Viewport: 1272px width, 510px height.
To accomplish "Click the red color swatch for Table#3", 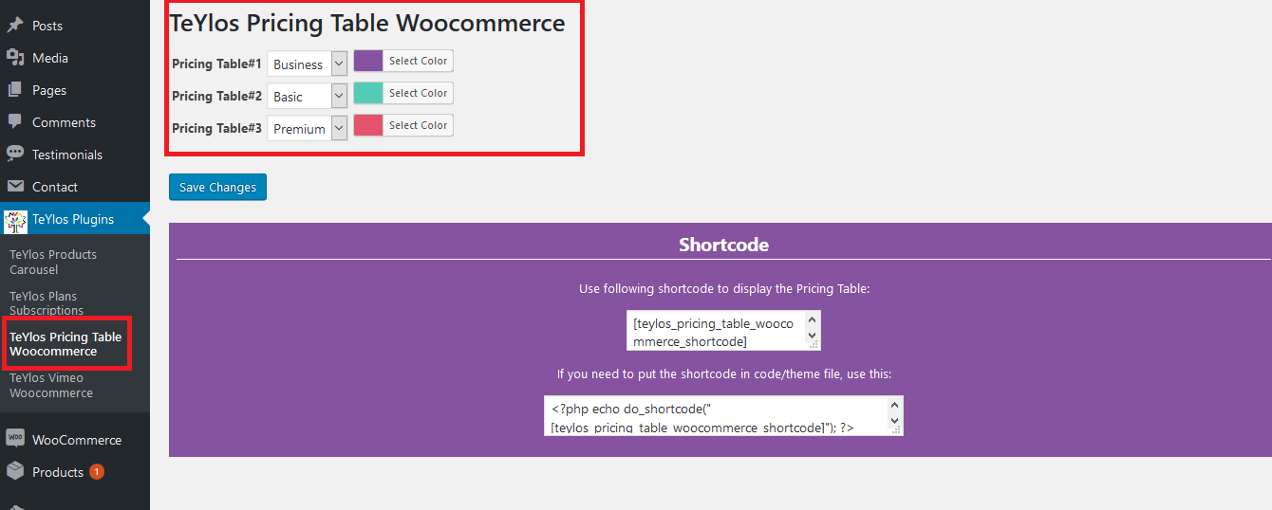I will 368,125.
